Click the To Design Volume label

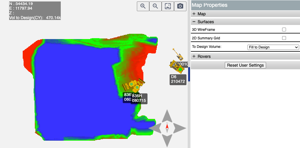pos(206,47)
